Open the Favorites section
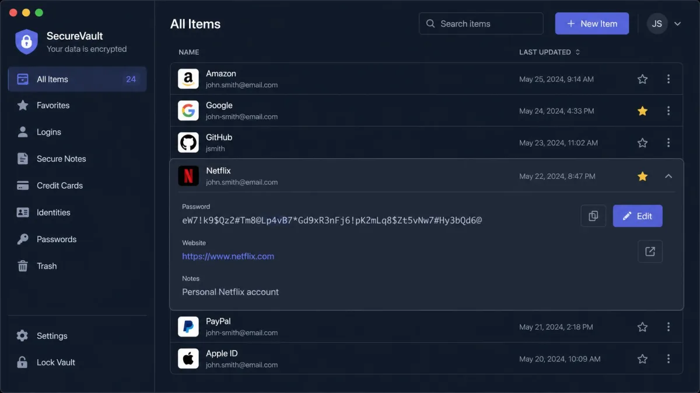Viewport: 700px width, 393px height. [x=77, y=105]
